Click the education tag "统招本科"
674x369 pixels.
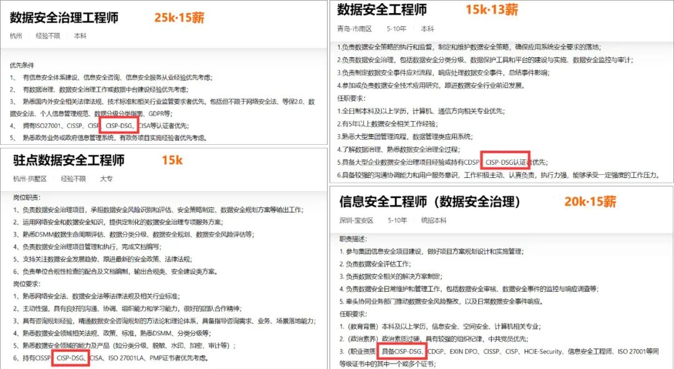(x=434, y=220)
